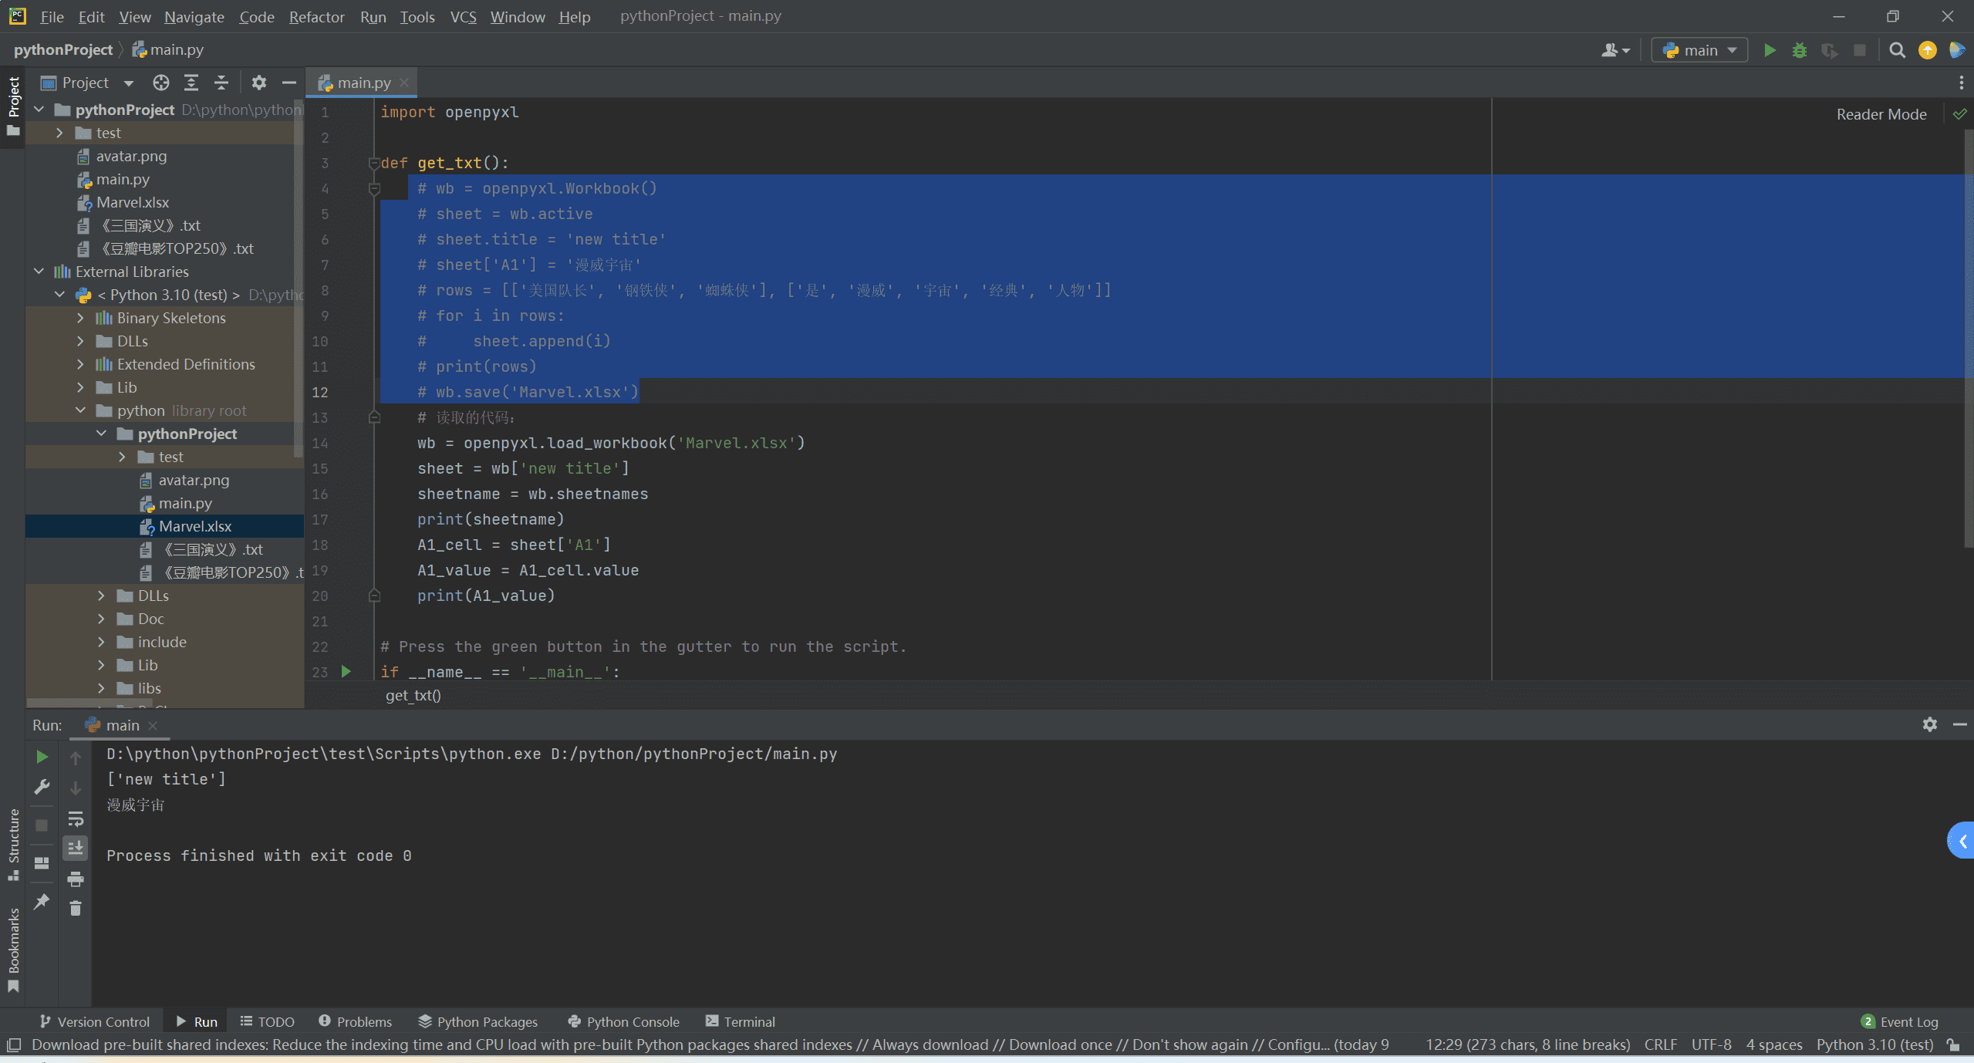Hide the Project tool window
The width and height of the screenshot is (1974, 1063).
(x=289, y=83)
